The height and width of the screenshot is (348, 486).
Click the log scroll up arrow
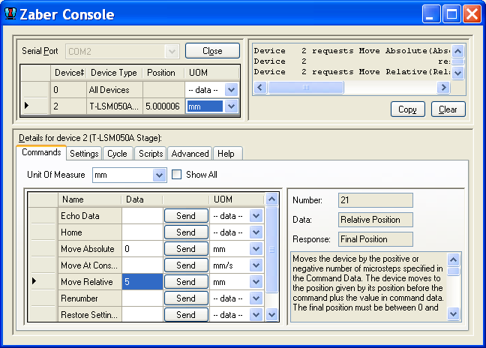pos(458,51)
